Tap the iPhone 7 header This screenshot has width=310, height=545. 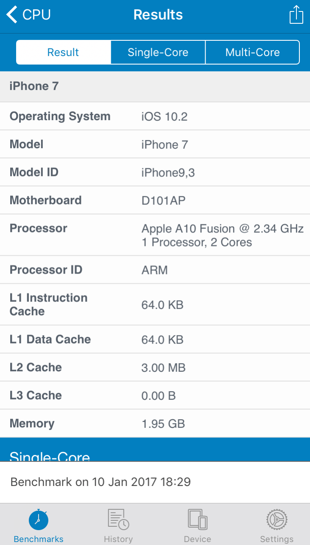155,87
